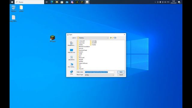192x108 pixels.
Task: Select the Yandex folder
Action: (93, 45)
